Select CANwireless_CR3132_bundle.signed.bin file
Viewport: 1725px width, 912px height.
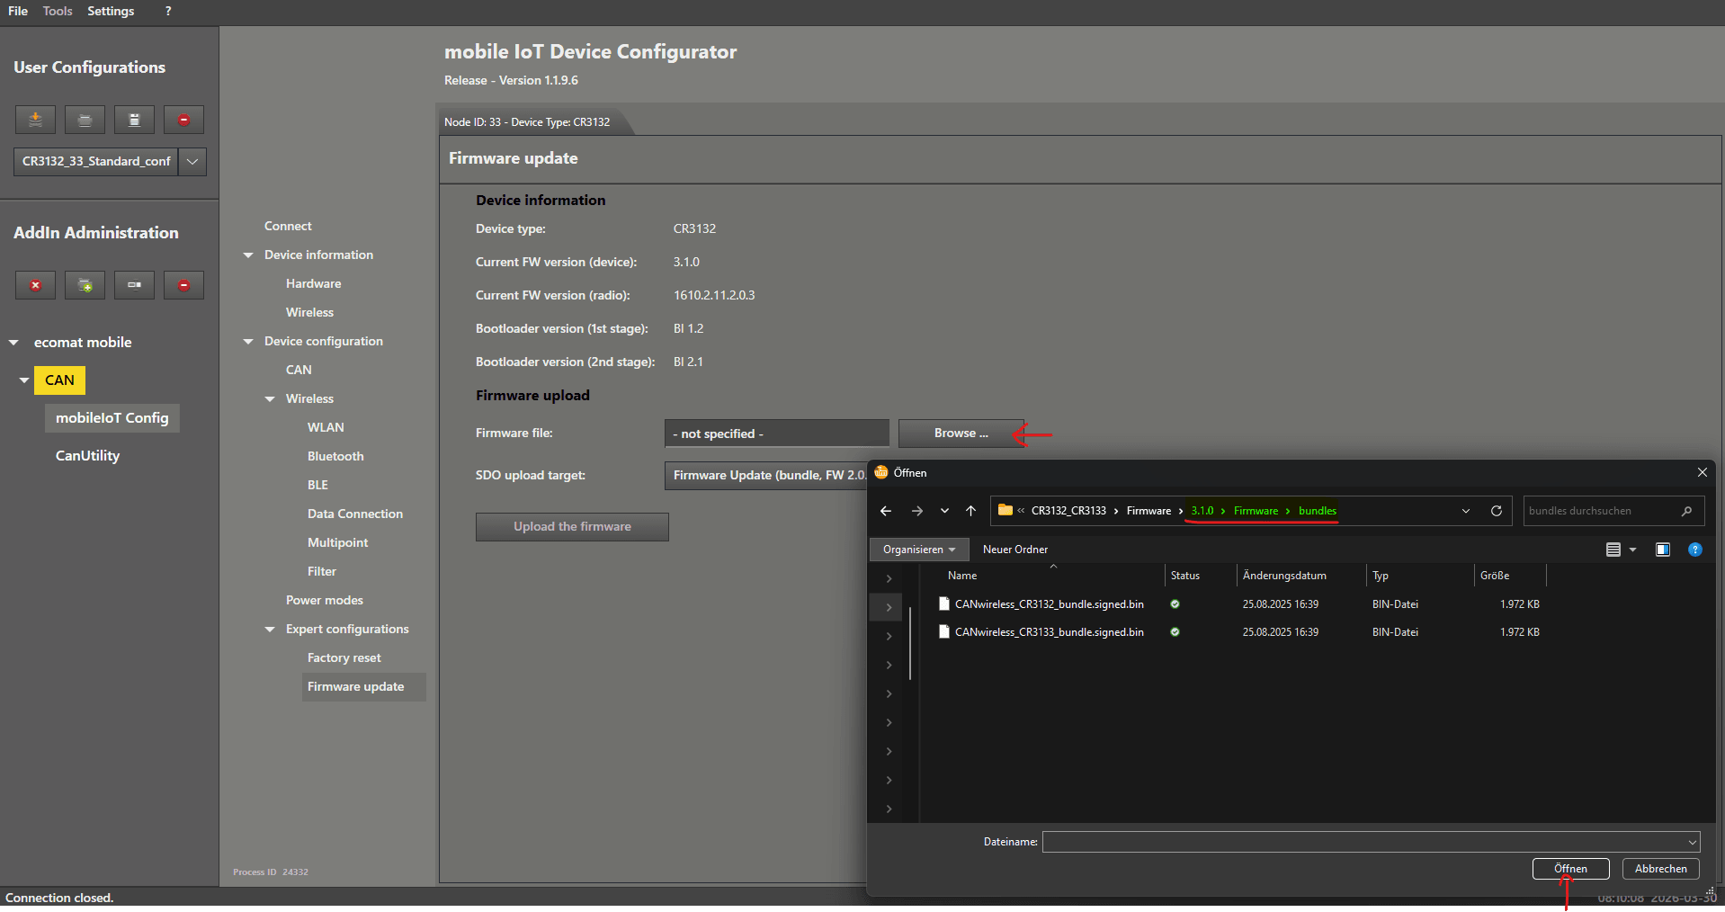[1049, 604]
